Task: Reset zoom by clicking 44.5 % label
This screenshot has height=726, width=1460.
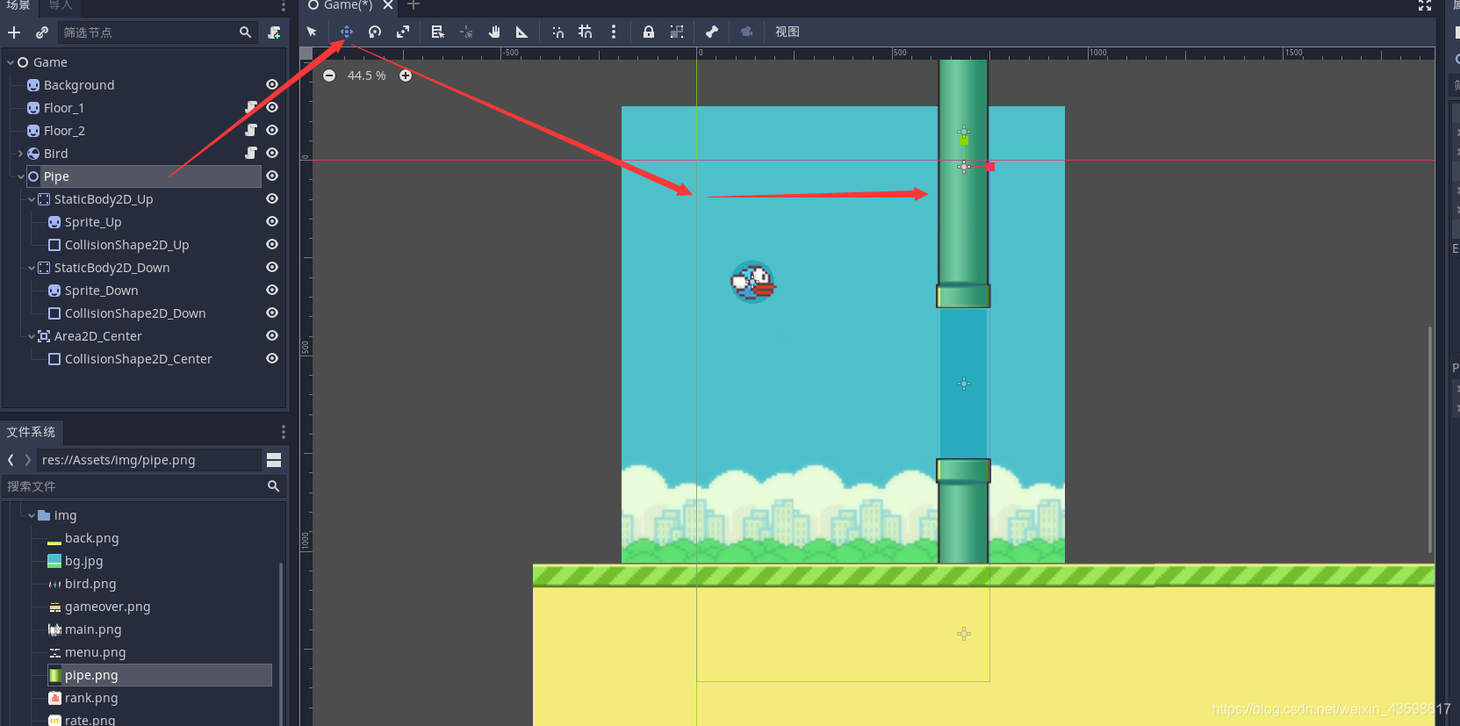Action: [367, 75]
